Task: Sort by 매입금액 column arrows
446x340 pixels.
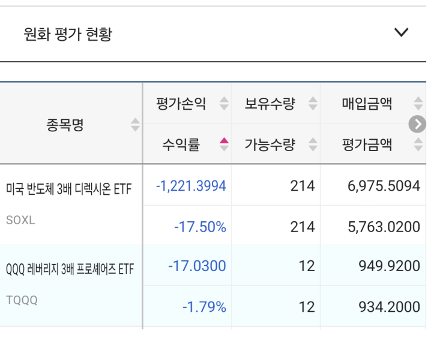Action: 418,104
